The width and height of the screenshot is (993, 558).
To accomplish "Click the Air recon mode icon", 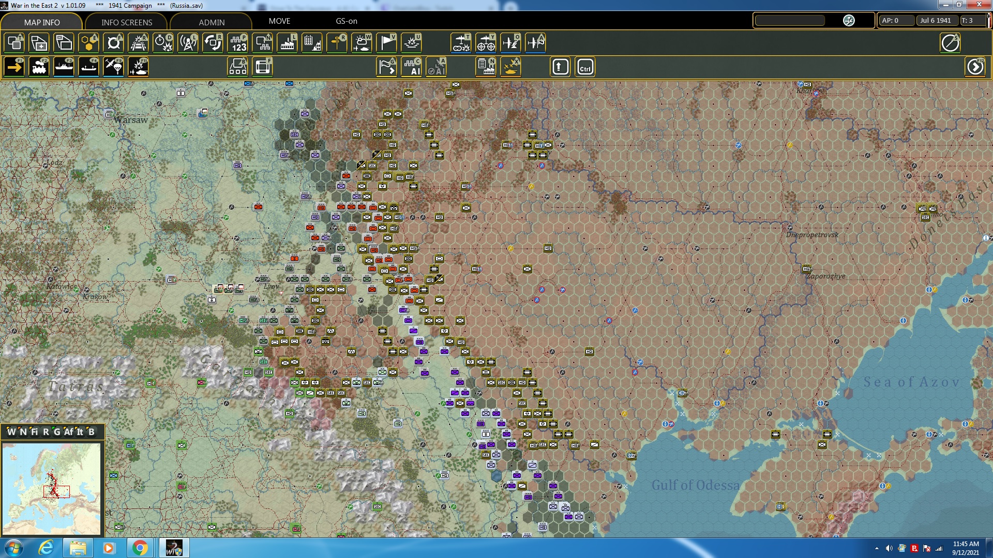I will 461,43.
